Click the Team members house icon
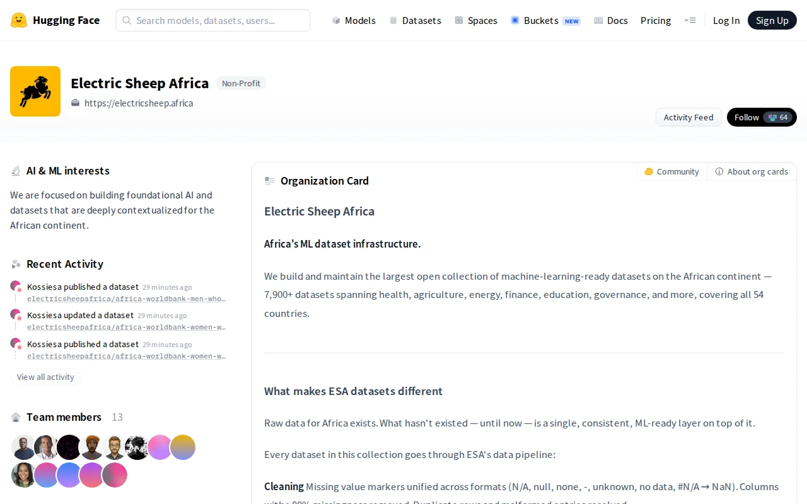This screenshot has width=807, height=504. [x=16, y=417]
